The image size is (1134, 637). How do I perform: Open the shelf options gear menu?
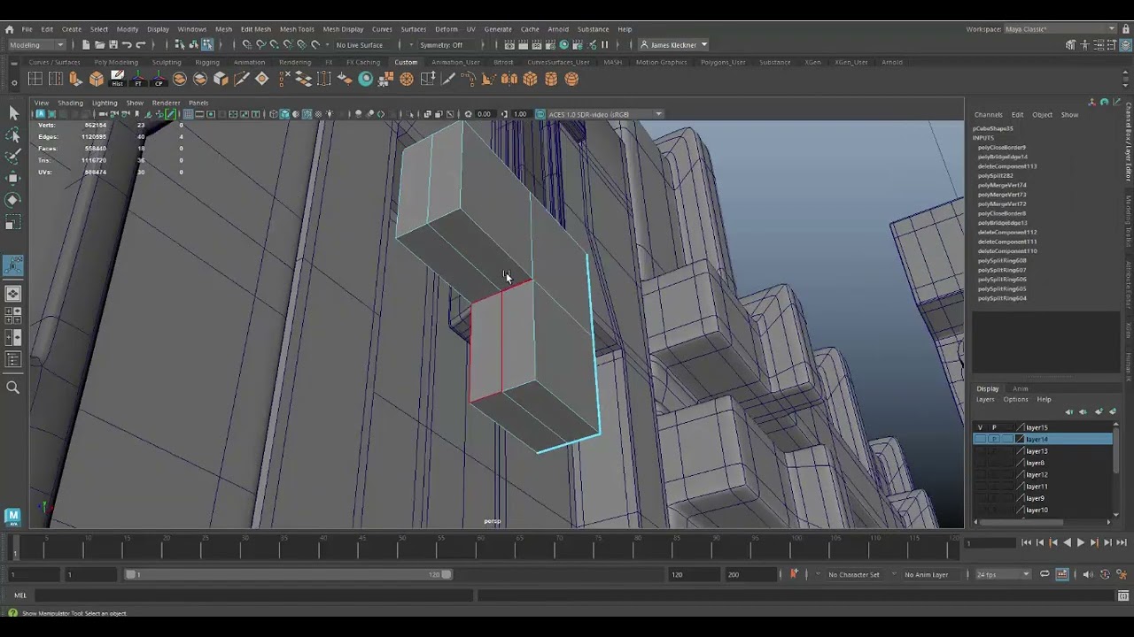[13, 82]
